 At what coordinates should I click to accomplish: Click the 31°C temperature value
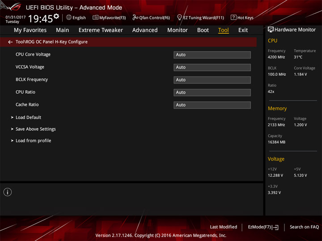pos(298,57)
